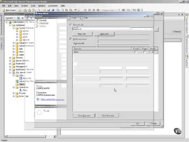The image size is (189, 142).
Task: Open the View menu
Action: pyautogui.click(x=17, y=6)
